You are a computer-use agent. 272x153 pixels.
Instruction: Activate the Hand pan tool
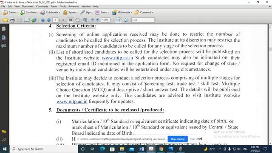[x=77, y=20]
